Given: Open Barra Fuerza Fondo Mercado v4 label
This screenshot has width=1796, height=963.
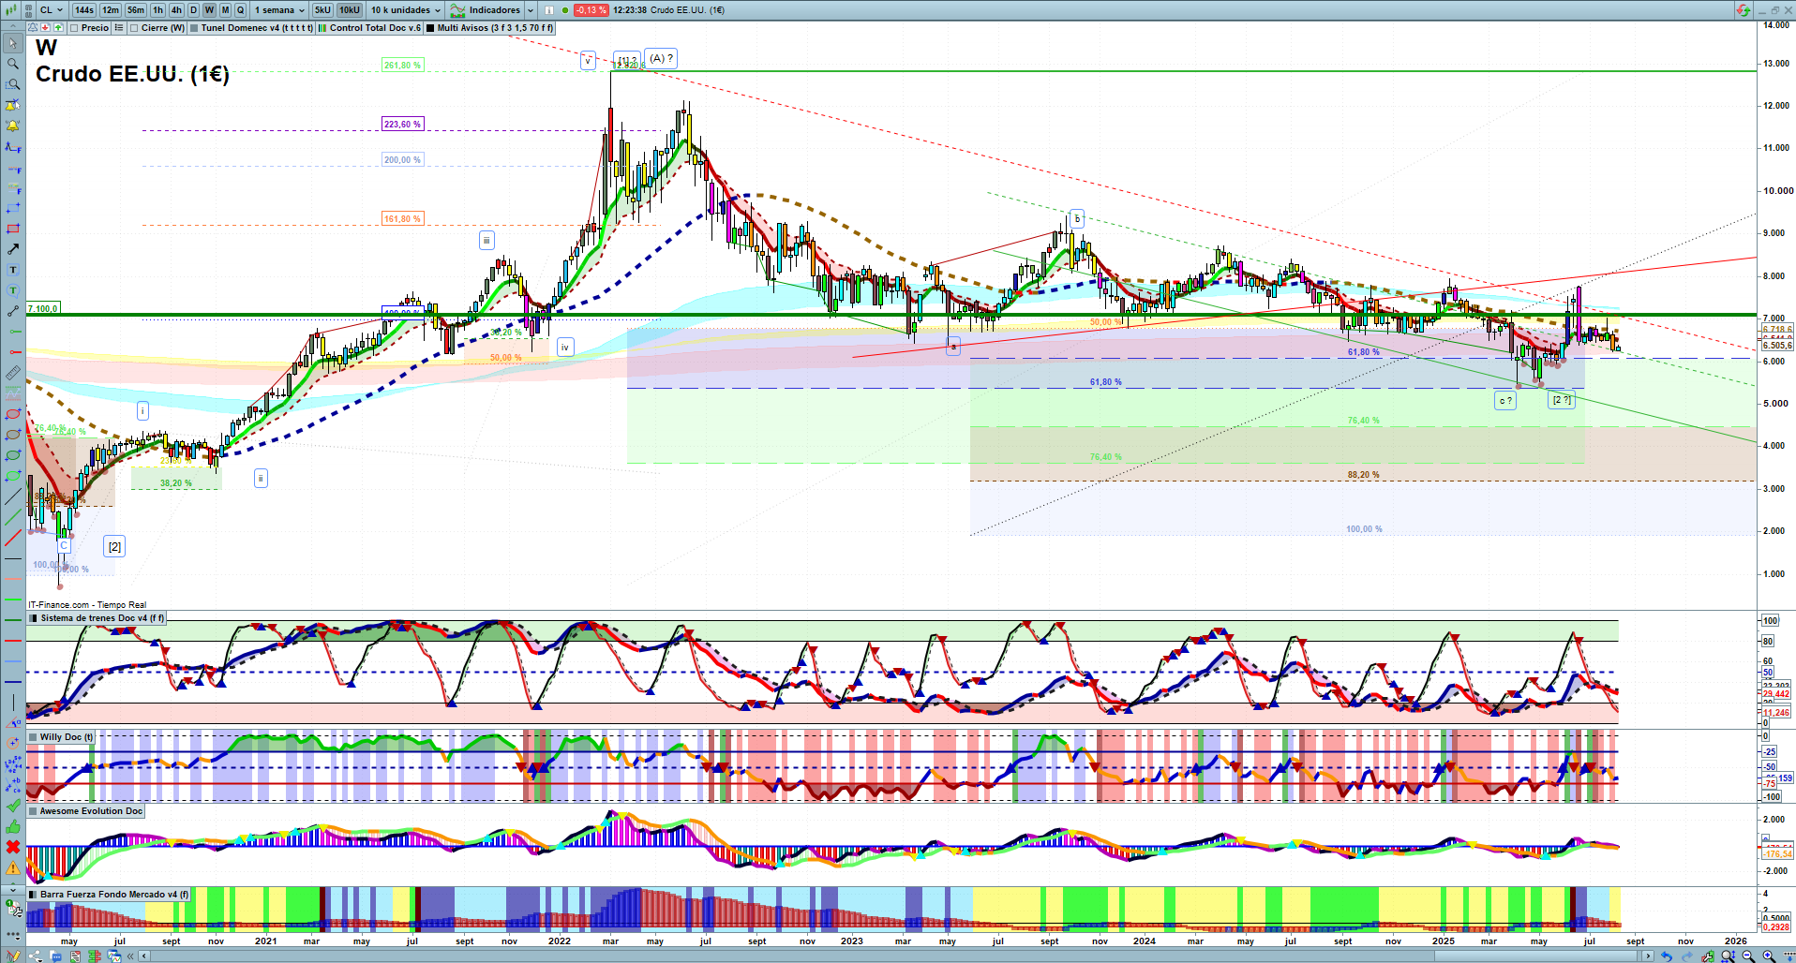Looking at the screenshot, I should click(109, 895).
